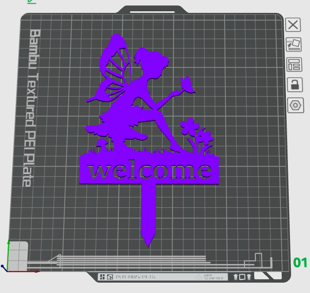Arrange objects on the current plate

[294, 64]
